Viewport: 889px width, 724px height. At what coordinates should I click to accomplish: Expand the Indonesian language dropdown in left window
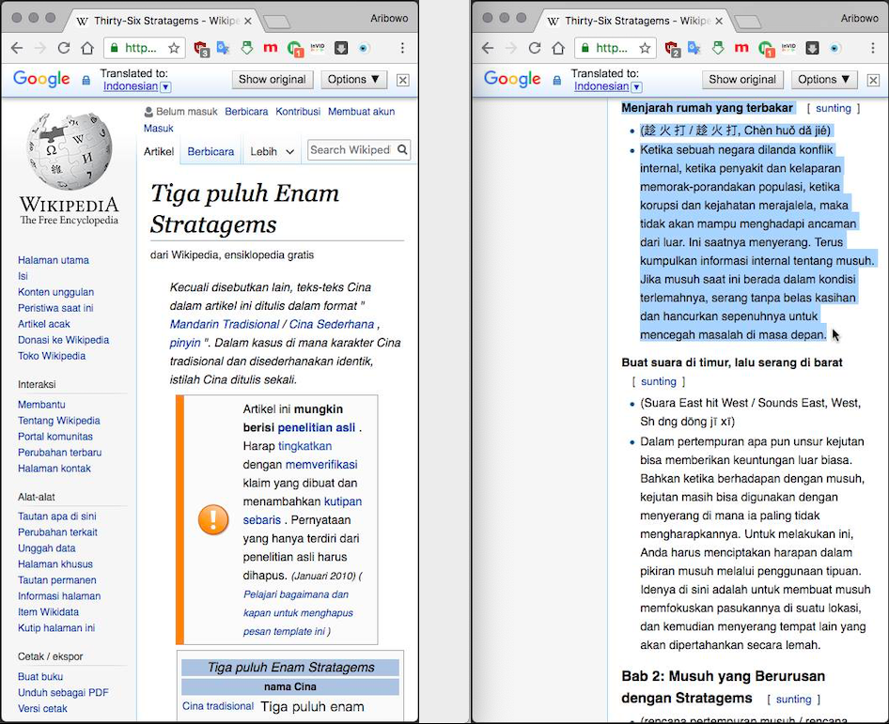(x=165, y=86)
